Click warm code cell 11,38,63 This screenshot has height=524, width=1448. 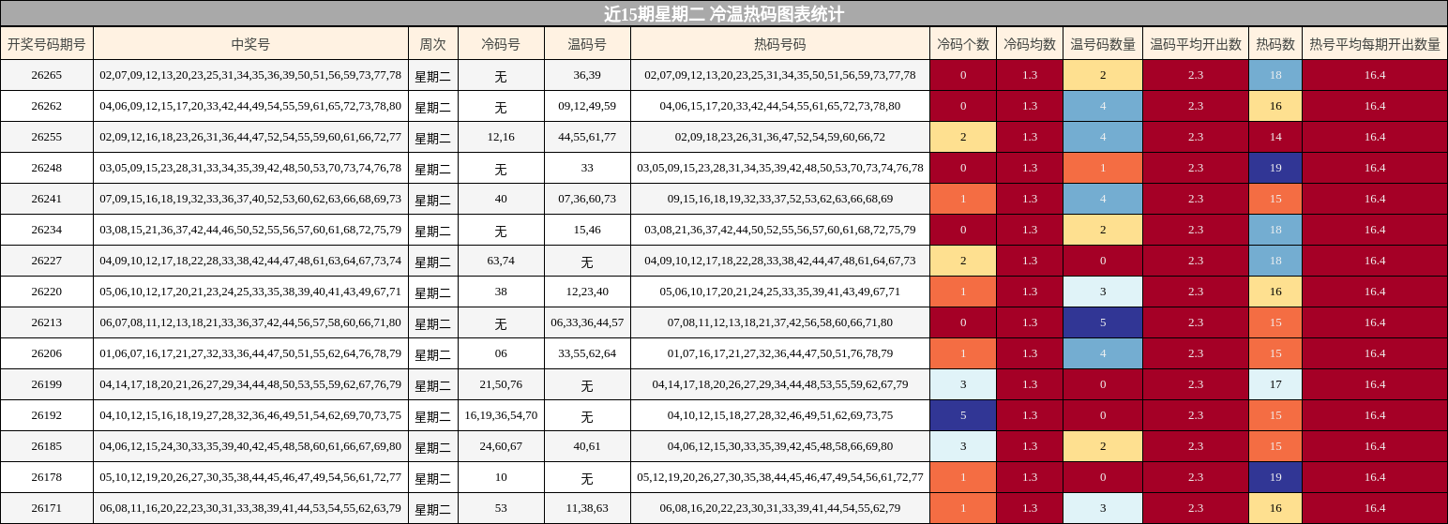tap(587, 508)
